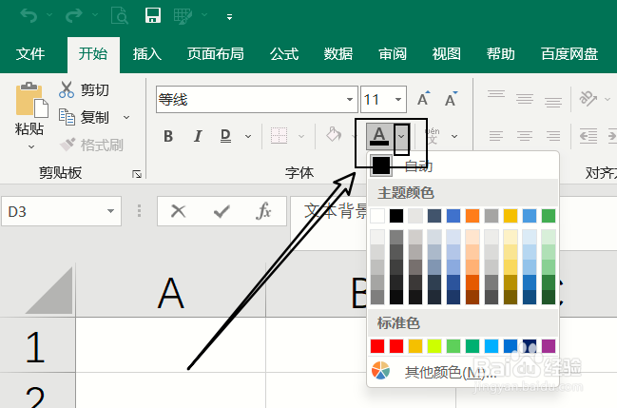Click the font color A icon

pyautogui.click(x=379, y=136)
